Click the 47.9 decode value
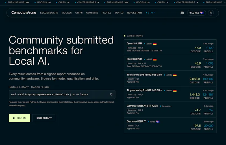The height and width of the screenshot is (145, 226). (x=197, y=48)
